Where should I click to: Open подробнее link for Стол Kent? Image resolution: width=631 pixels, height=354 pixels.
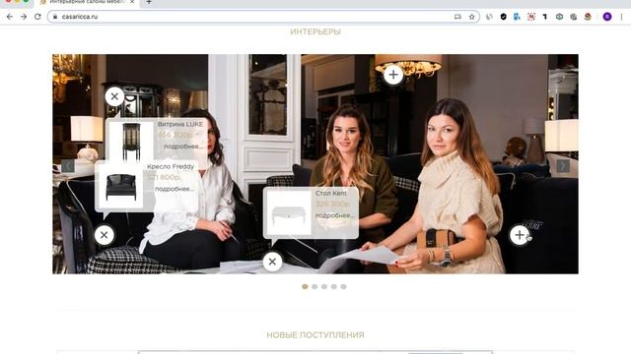pyautogui.click(x=335, y=215)
